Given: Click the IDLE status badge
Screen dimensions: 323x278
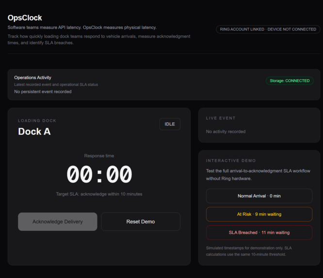Looking at the screenshot, I should (170, 124).
